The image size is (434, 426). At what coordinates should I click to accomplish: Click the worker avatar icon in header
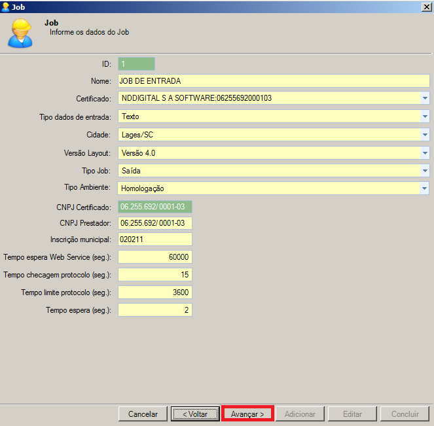pyautogui.click(x=20, y=33)
